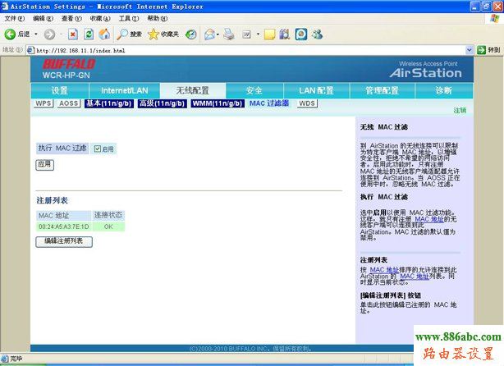Click the Stop loading icon
Image resolution: width=504 pixels, height=366 pixels.
coord(73,34)
